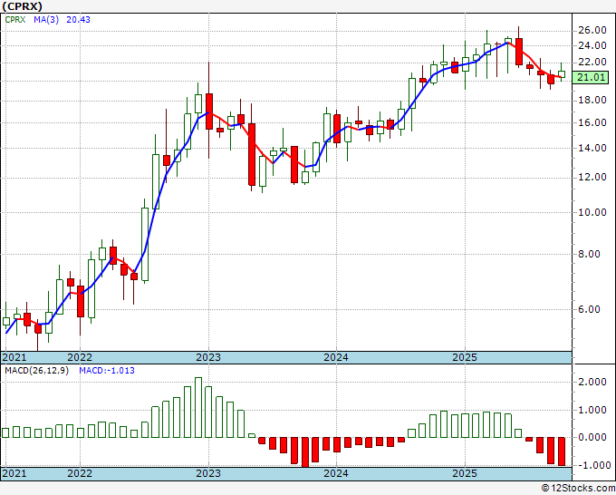Select the moving average value 20.43
The width and height of the screenshot is (616, 495).
(78, 19)
